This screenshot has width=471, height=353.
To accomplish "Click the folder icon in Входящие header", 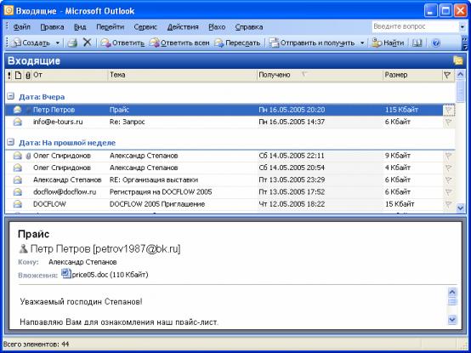I will [457, 60].
